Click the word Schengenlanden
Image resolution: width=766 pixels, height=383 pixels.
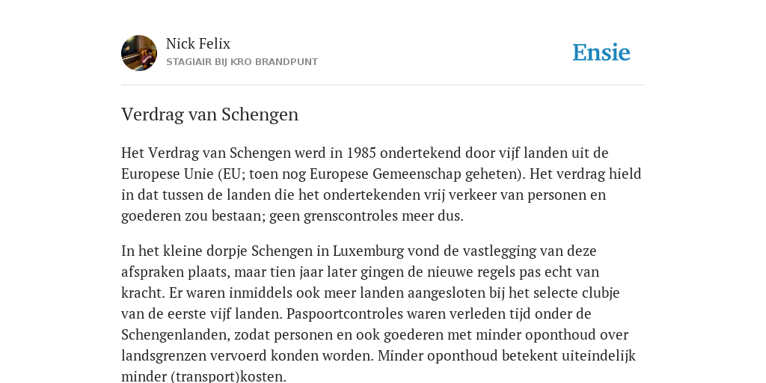click(176, 335)
